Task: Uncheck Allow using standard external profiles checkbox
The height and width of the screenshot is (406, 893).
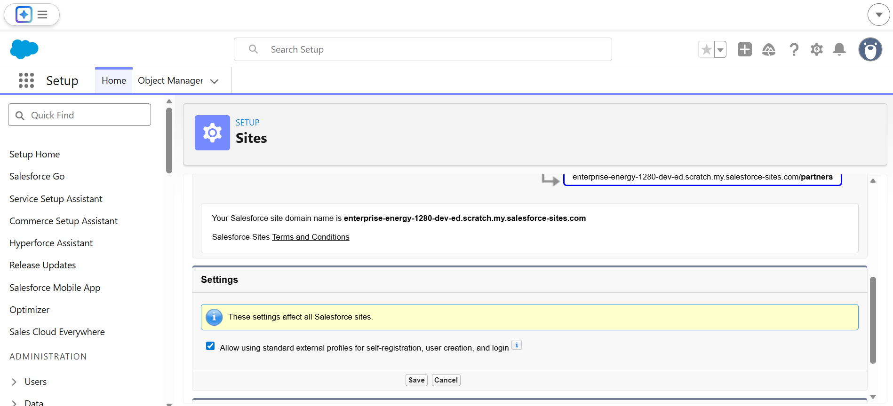Action: pos(210,346)
